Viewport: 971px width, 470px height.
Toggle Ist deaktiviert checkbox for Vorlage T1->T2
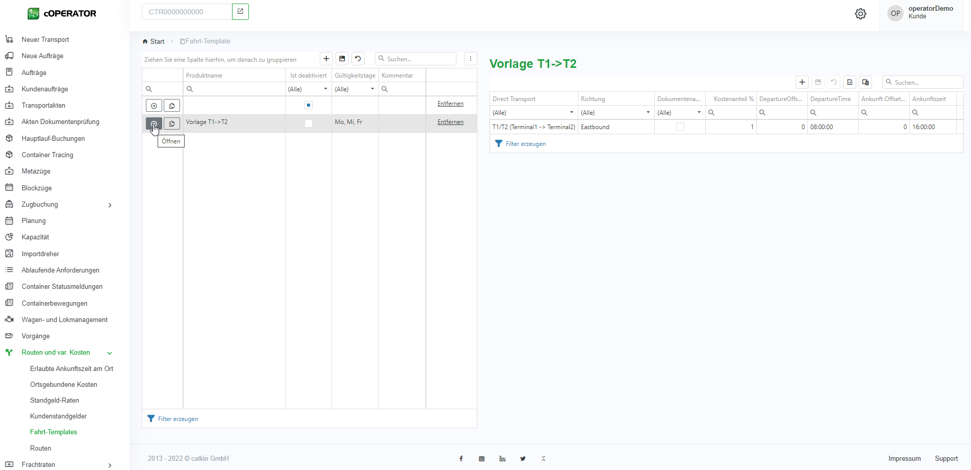pos(308,123)
